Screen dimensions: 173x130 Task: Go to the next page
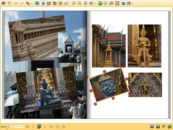(x=45, y=127)
